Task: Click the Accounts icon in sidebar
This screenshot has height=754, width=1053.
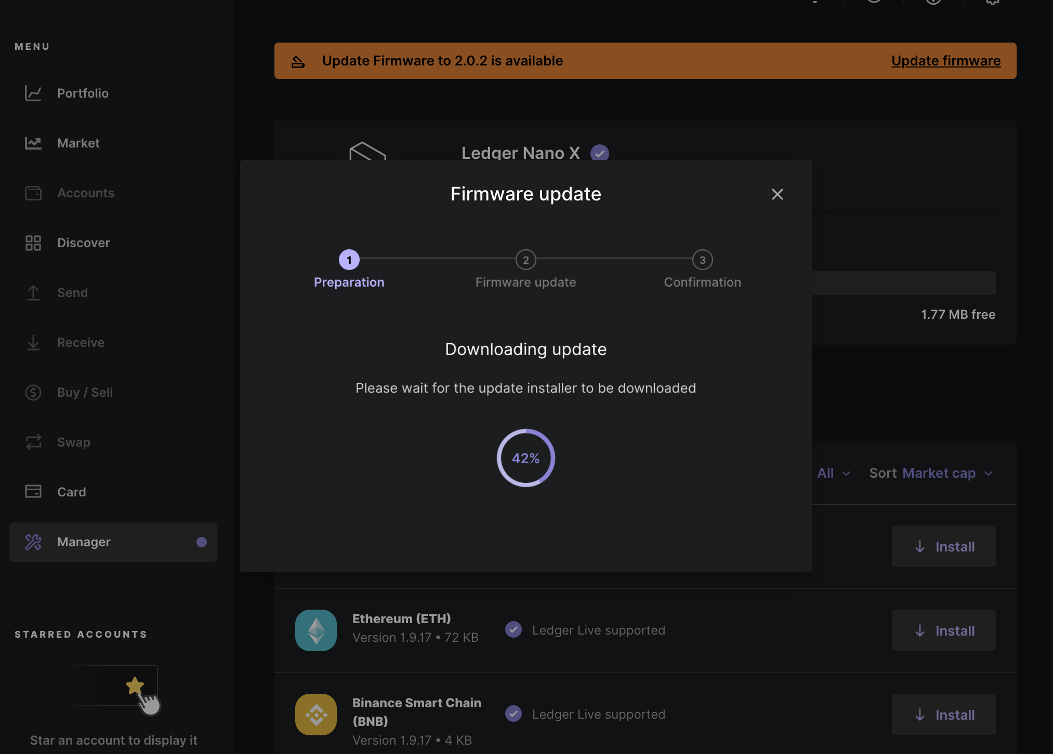Action: tap(33, 193)
